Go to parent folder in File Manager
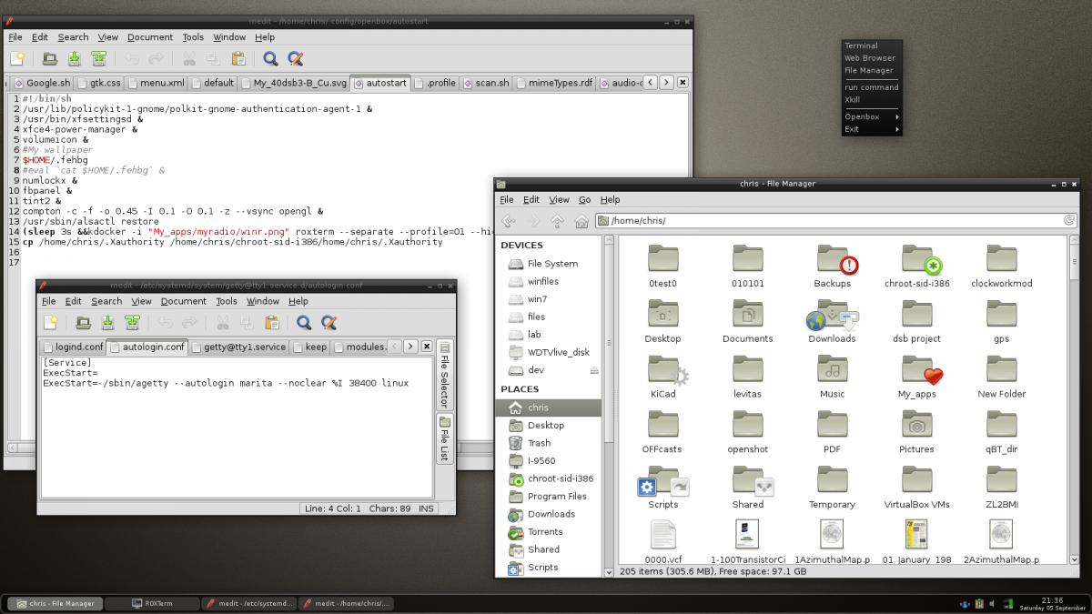 [x=557, y=220]
